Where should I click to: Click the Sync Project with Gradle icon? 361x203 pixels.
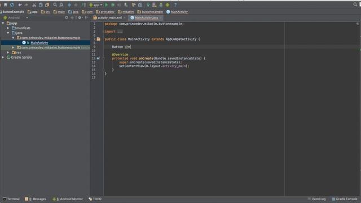point(148,5)
